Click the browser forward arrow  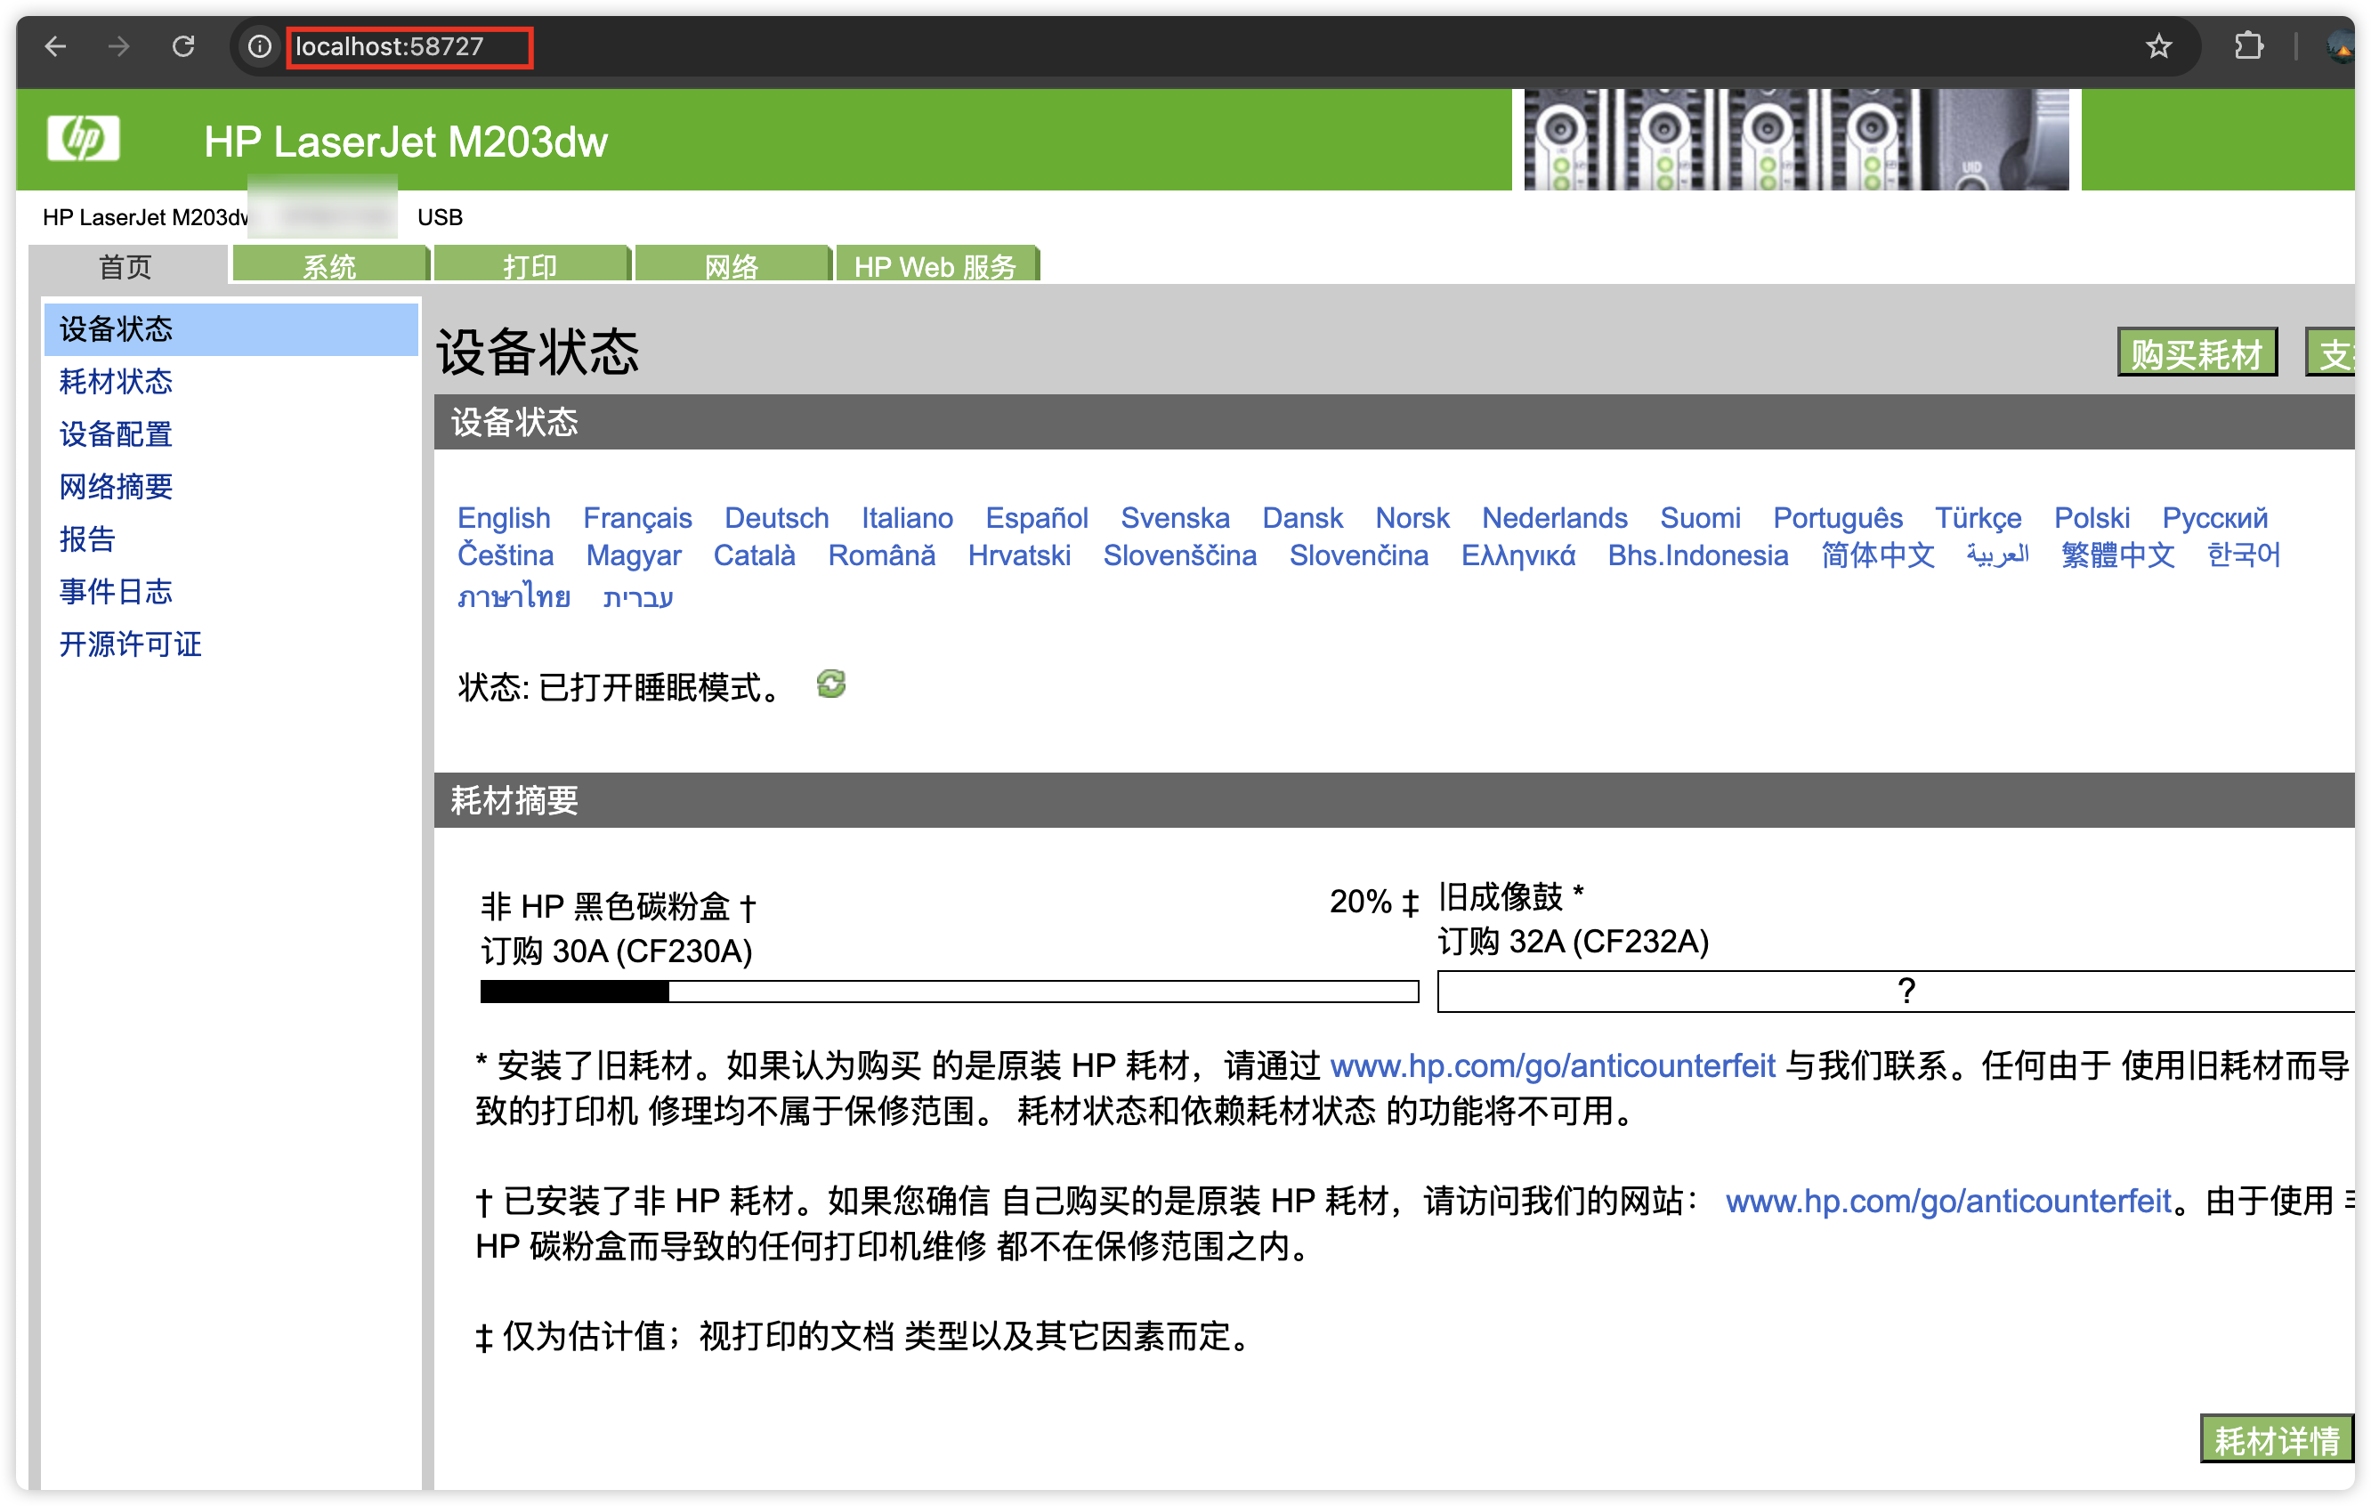point(119,46)
